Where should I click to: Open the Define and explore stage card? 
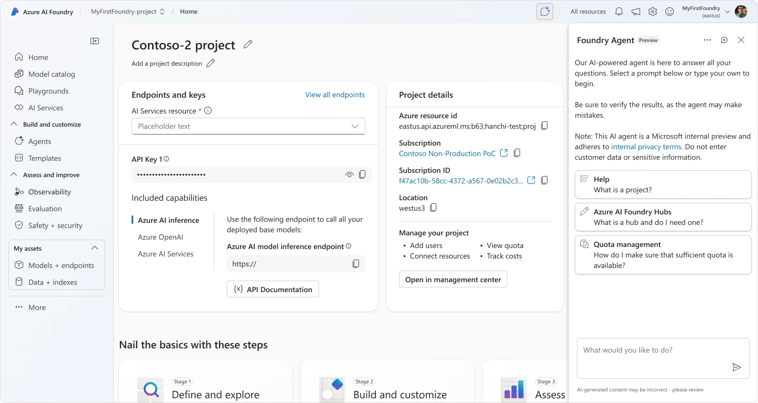206,381
